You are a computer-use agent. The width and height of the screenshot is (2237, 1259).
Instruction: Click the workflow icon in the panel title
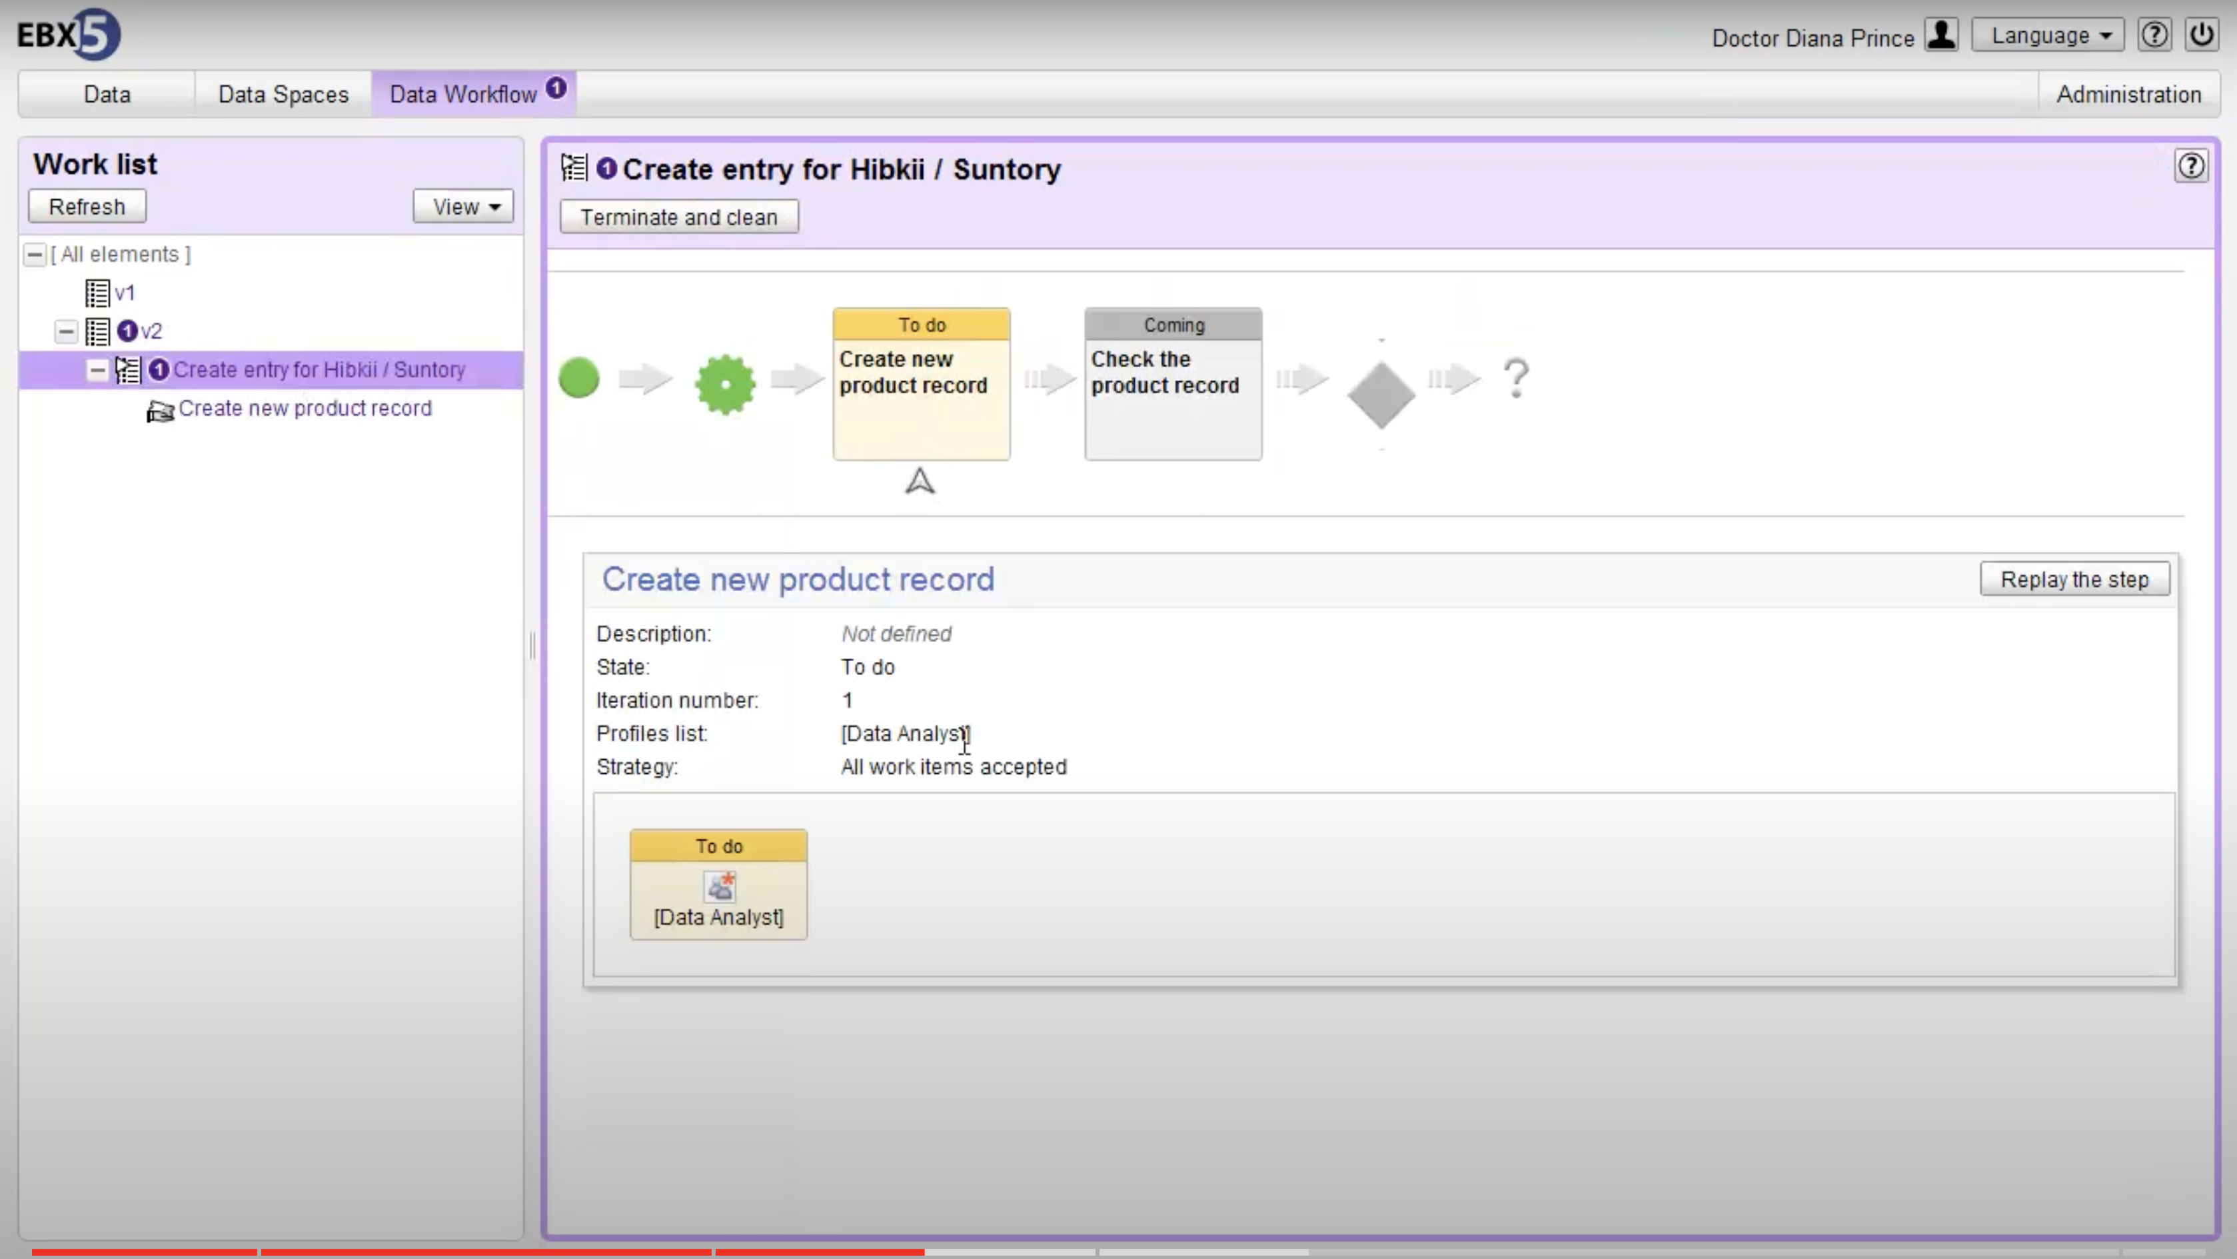point(574,167)
